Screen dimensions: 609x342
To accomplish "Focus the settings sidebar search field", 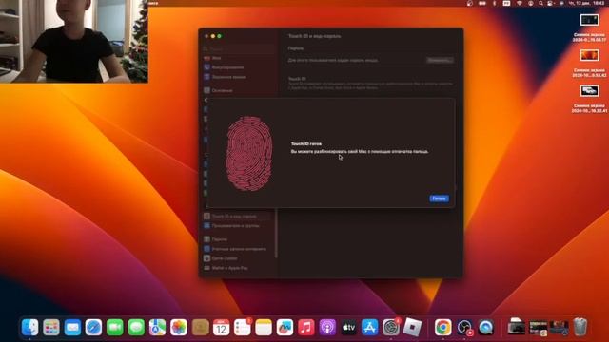I will pyautogui.click(x=238, y=48).
